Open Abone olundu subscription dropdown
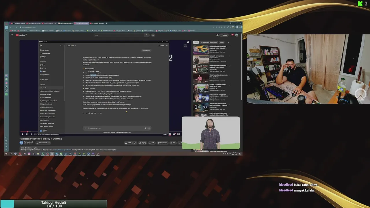The width and height of the screenshot is (370, 208). (43, 143)
